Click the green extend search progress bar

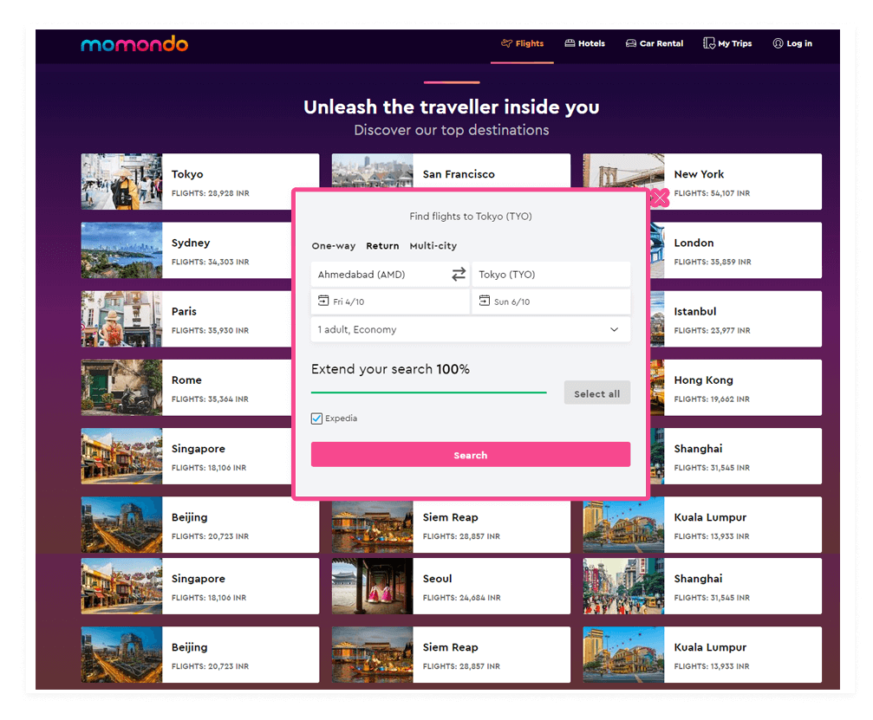(x=429, y=392)
